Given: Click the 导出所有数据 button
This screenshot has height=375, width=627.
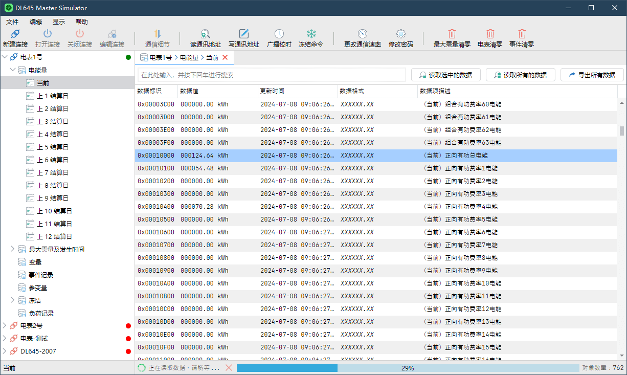Looking at the screenshot, I should coord(592,75).
